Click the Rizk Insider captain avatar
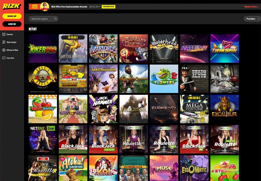261x181 pixels. [x=45, y=7]
